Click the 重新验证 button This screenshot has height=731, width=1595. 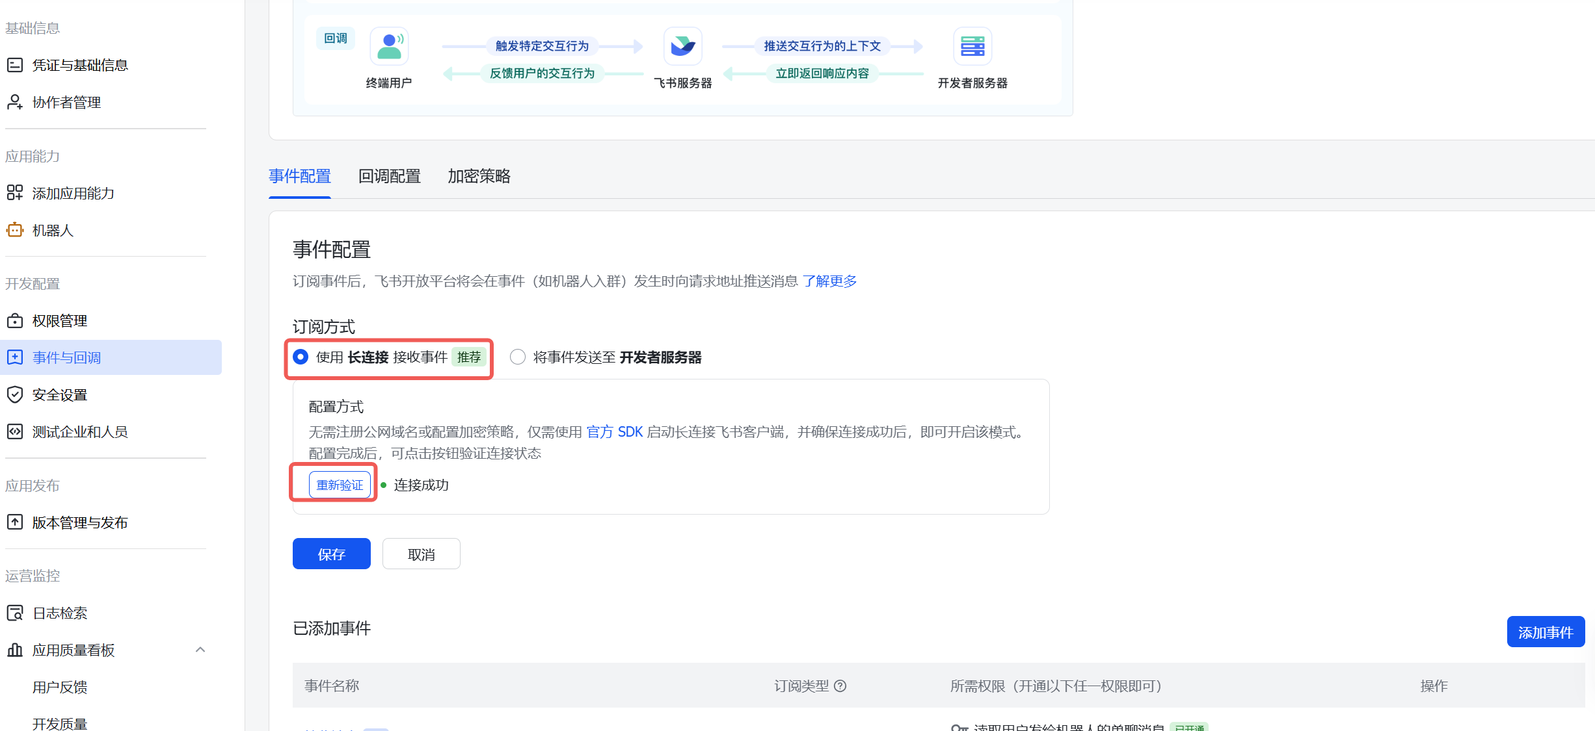point(340,485)
